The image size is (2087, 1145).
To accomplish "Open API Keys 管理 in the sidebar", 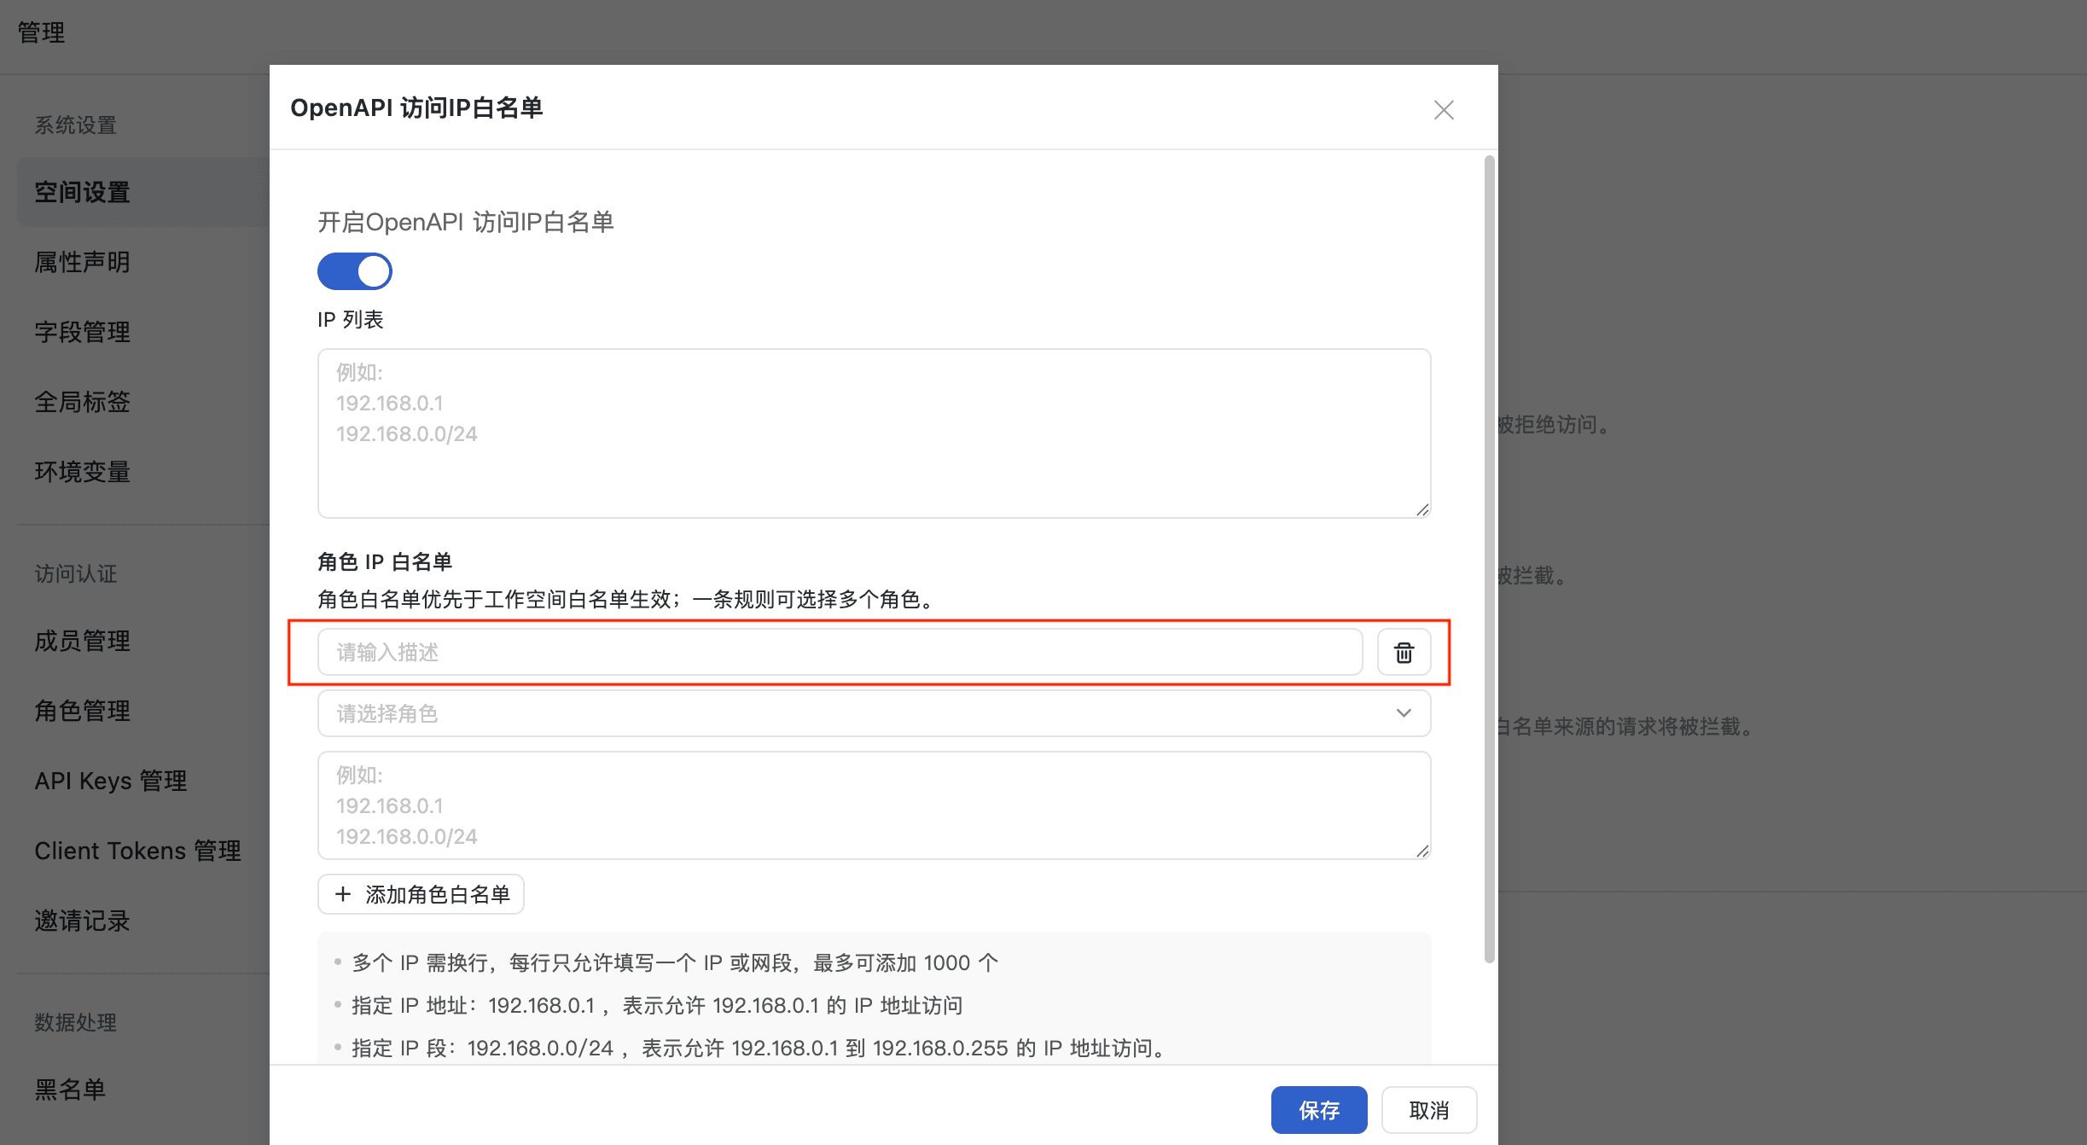I will pos(111,781).
